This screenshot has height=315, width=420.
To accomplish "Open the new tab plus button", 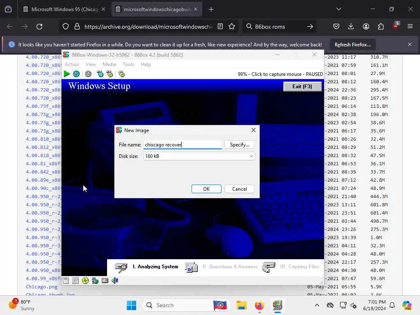I will pyautogui.click(x=211, y=9).
